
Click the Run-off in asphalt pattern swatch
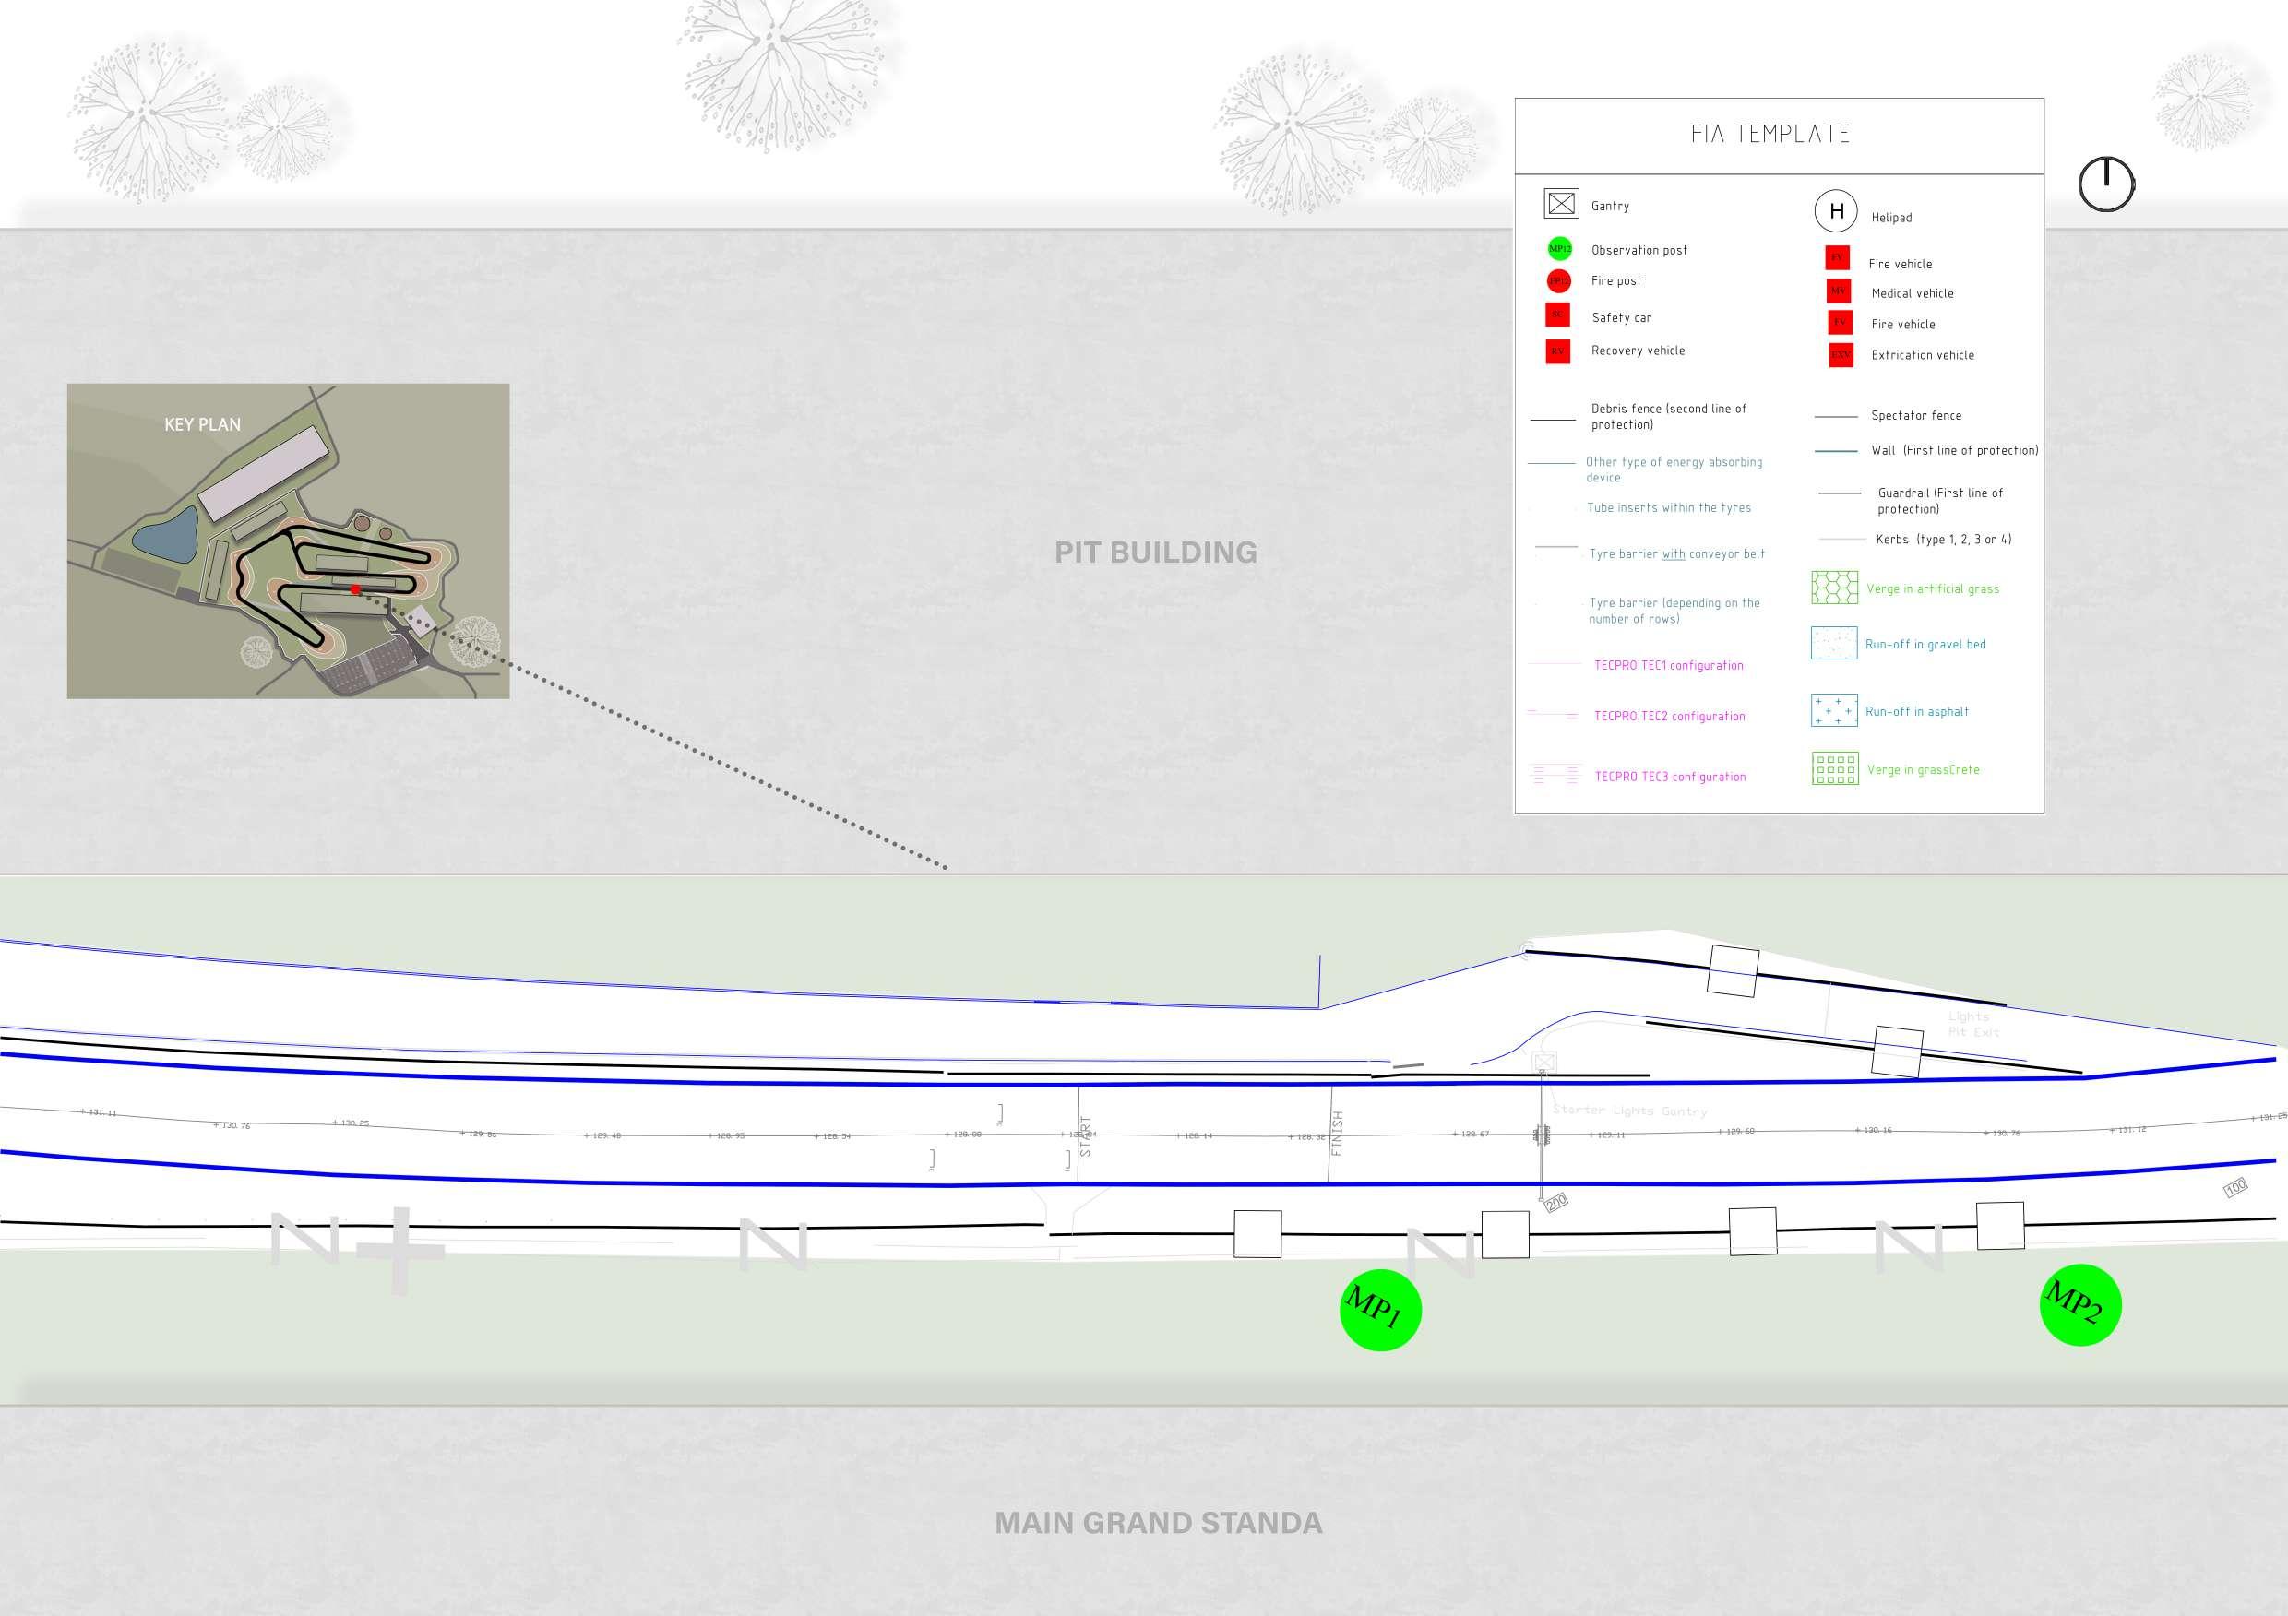(x=1833, y=710)
